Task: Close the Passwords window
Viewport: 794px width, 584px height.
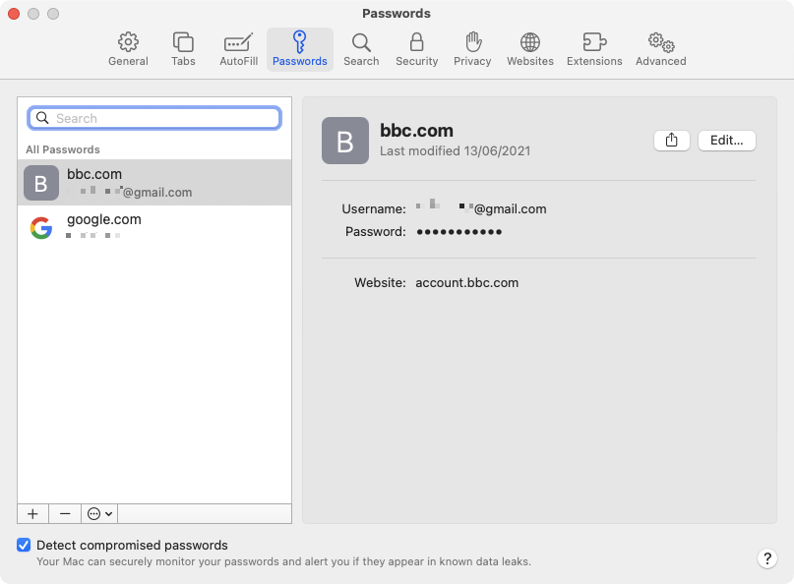Action: point(14,14)
